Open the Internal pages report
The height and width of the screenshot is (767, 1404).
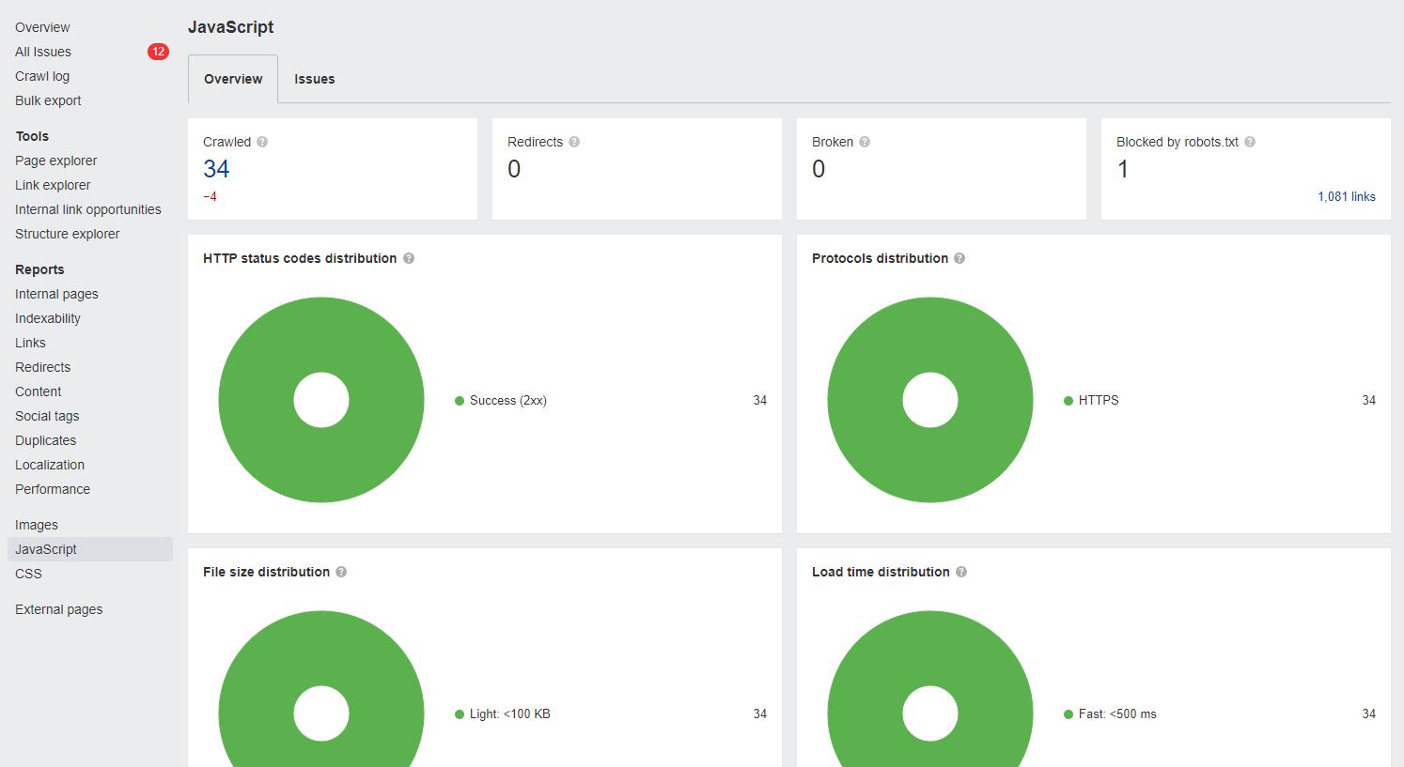click(x=56, y=294)
